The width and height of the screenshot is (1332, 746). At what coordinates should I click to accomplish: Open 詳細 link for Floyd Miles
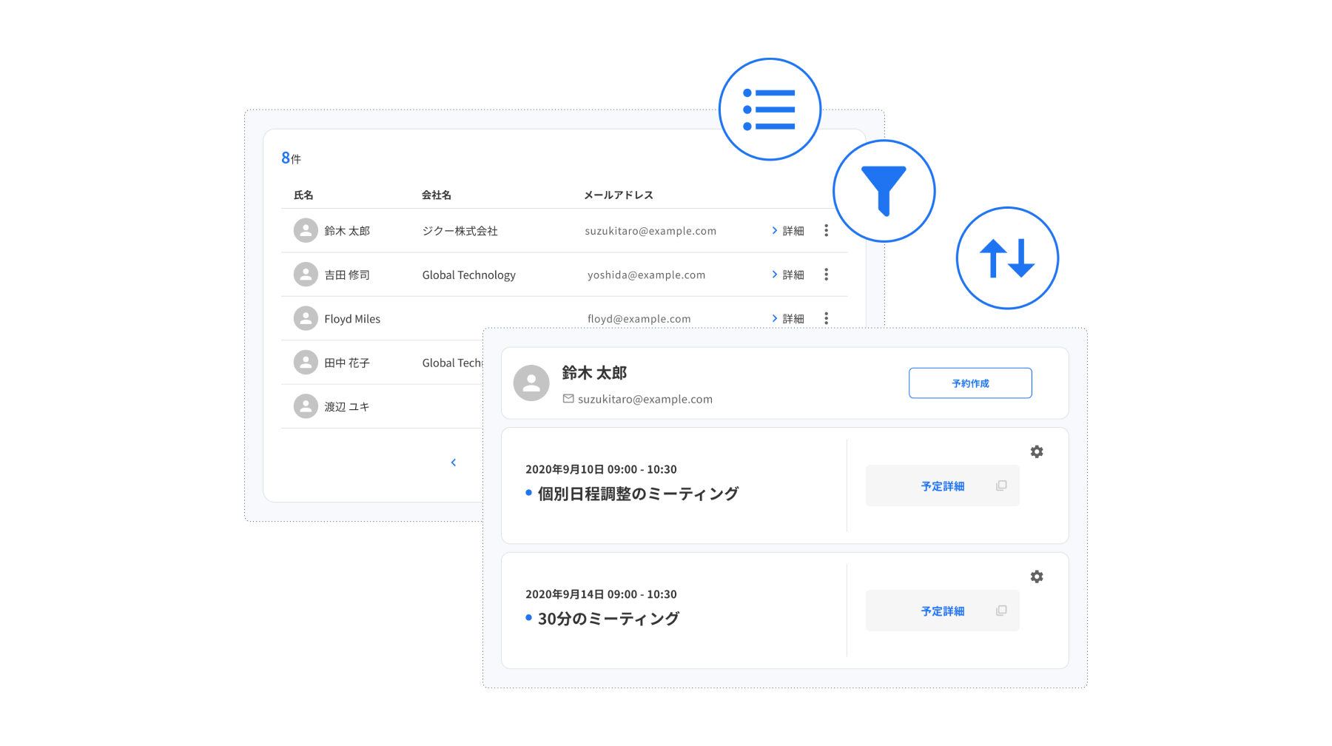point(787,318)
